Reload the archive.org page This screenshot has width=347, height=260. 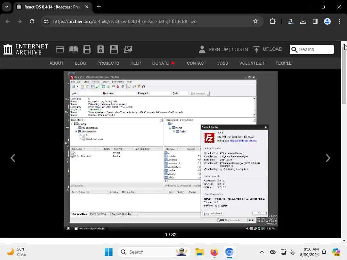[x=32, y=21]
